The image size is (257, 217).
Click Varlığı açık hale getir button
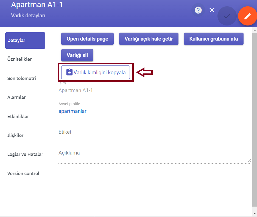149,39
